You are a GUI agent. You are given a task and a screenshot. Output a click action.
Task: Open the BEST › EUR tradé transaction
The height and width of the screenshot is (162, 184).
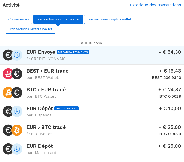[x=92, y=74]
